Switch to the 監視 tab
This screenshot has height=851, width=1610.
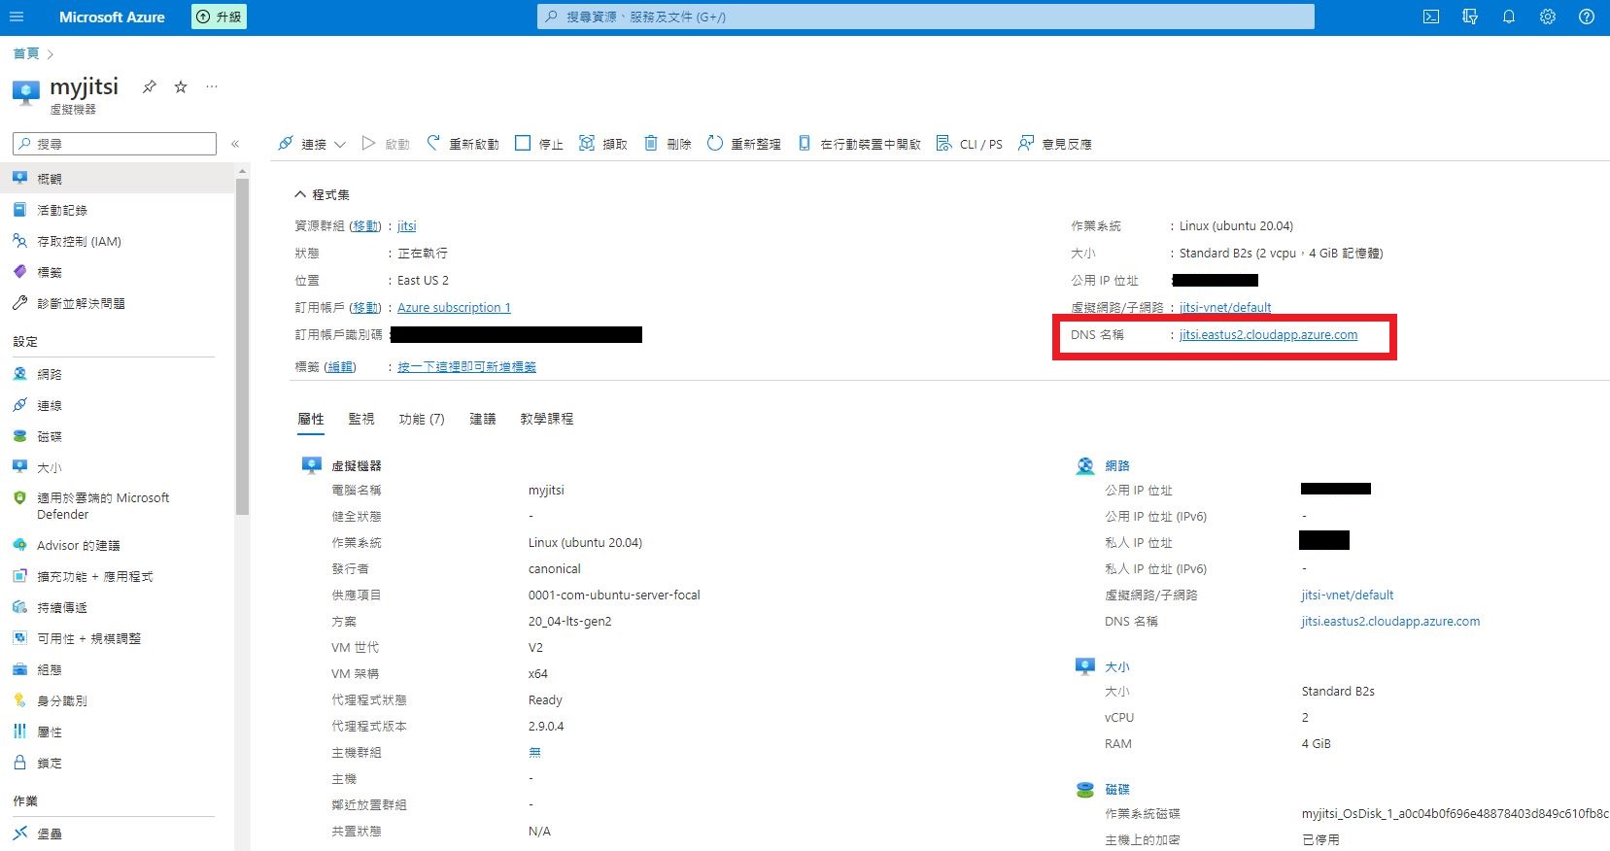point(361,419)
